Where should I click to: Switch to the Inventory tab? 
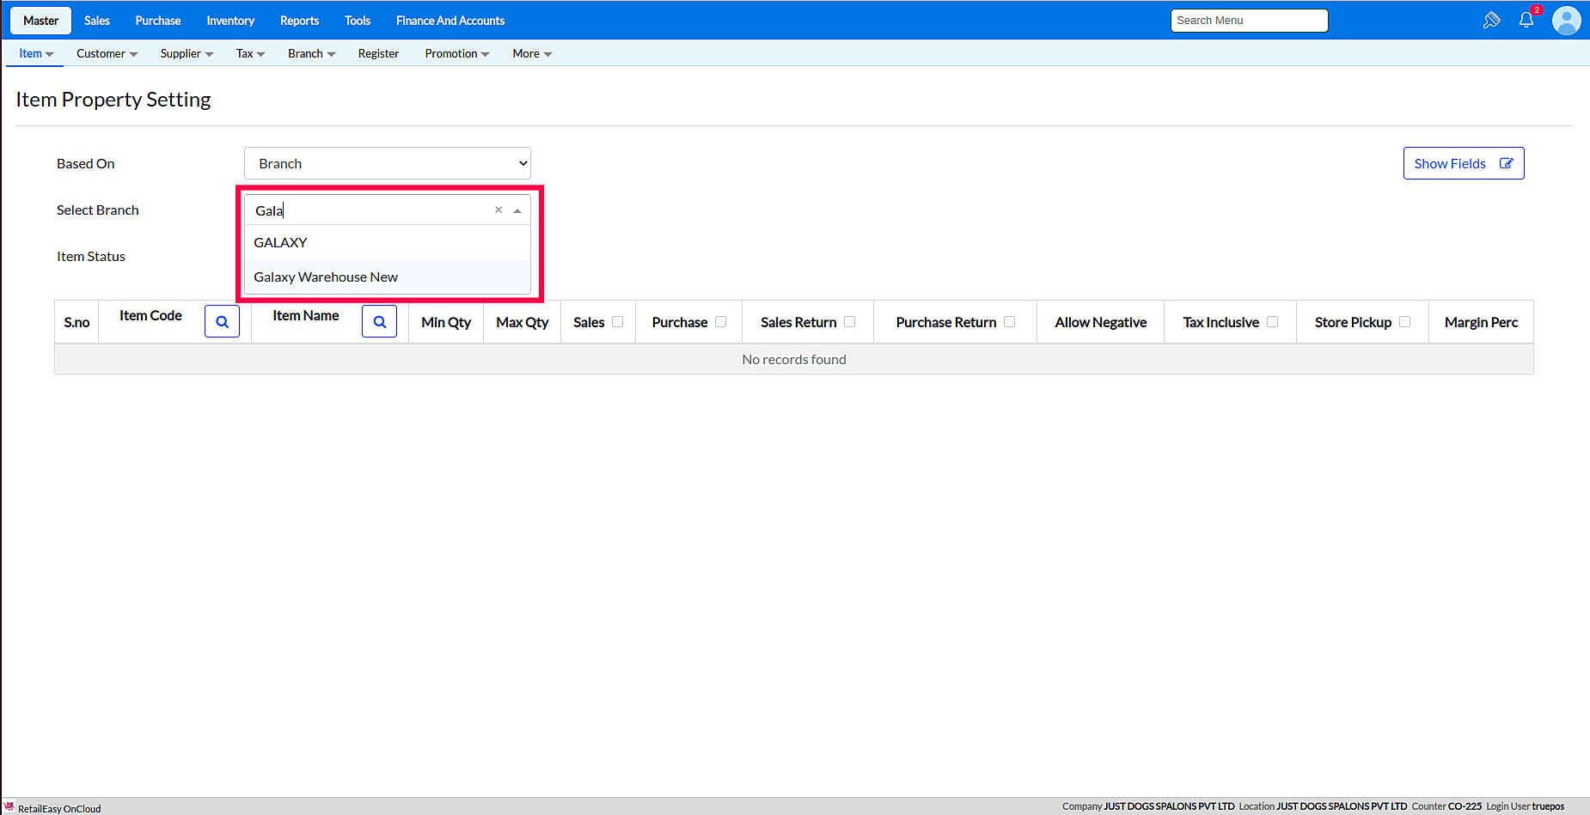click(230, 21)
